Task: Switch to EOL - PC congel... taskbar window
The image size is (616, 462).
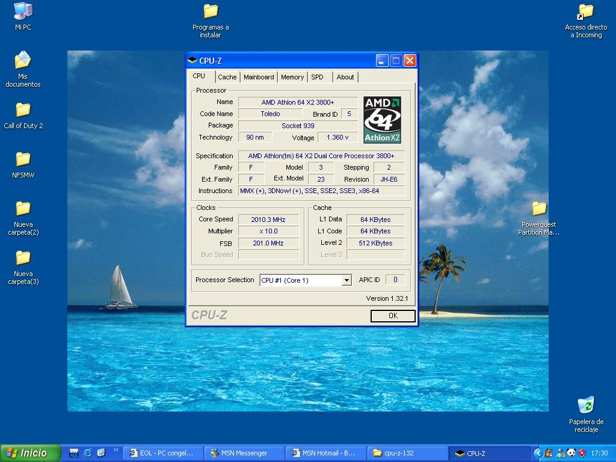Action: pos(163,453)
